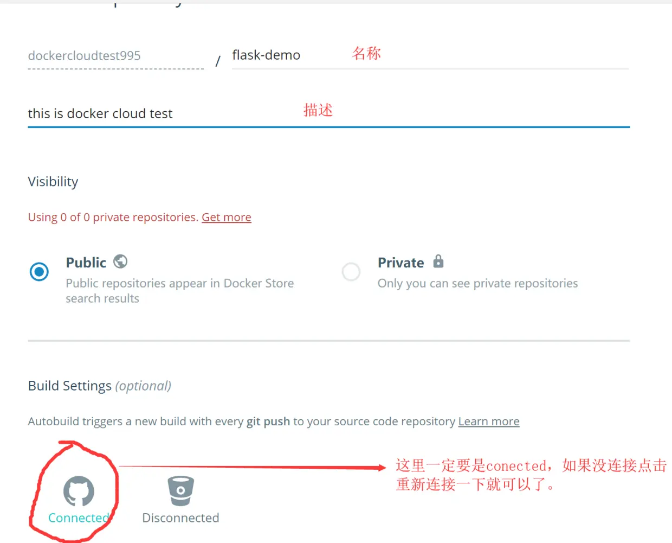Click the Build Settings (optional) heading
This screenshot has width=672, height=543.
click(100, 386)
